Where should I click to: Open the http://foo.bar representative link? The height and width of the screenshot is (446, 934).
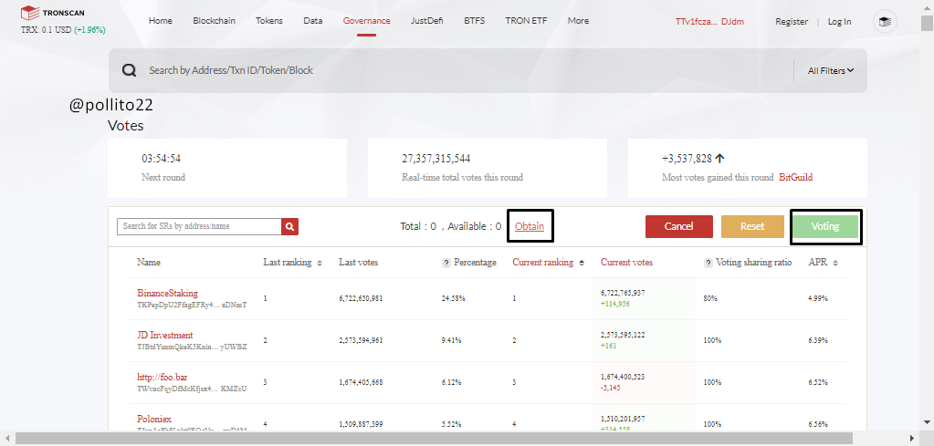pos(163,377)
